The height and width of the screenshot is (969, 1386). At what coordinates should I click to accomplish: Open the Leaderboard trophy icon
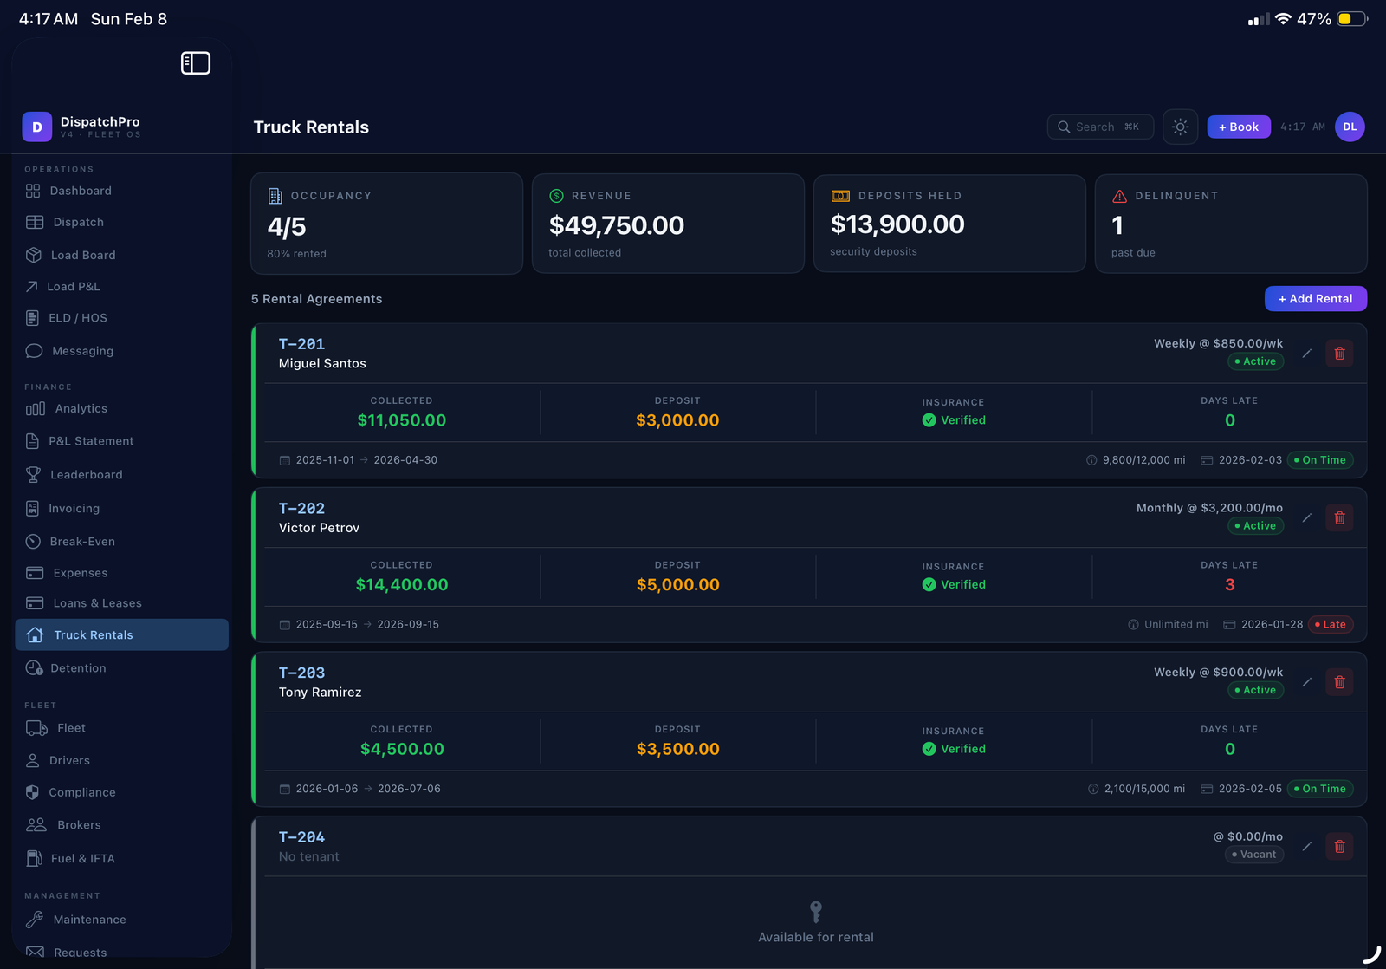click(x=34, y=475)
